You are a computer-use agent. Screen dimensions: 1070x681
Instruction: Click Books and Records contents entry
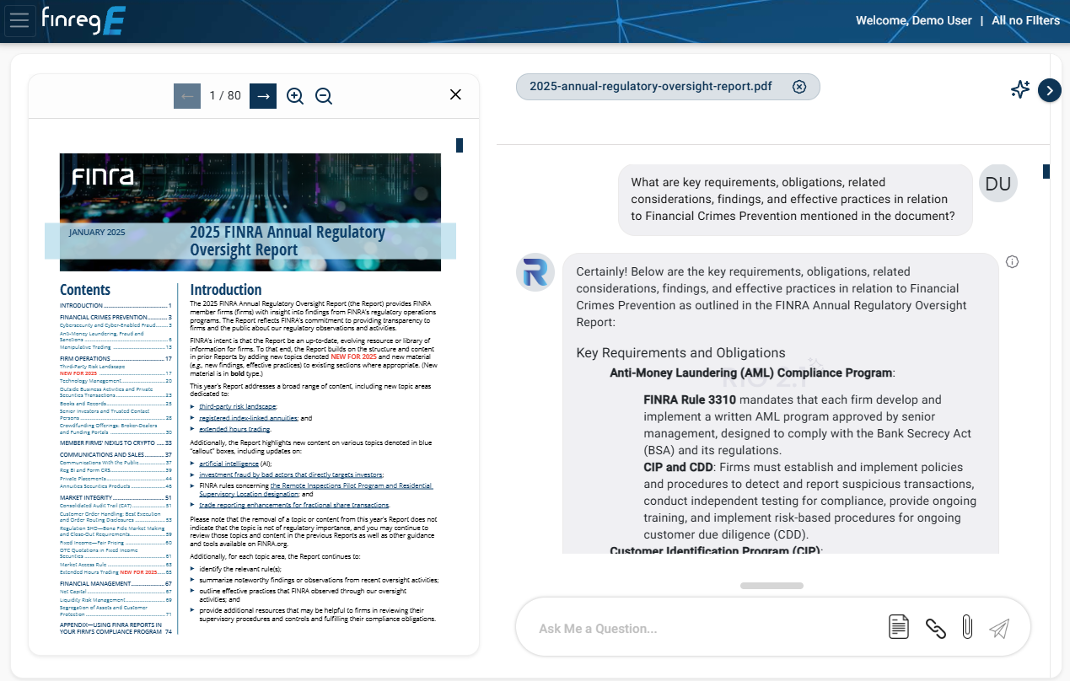pyautogui.click(x=116, y=403)
